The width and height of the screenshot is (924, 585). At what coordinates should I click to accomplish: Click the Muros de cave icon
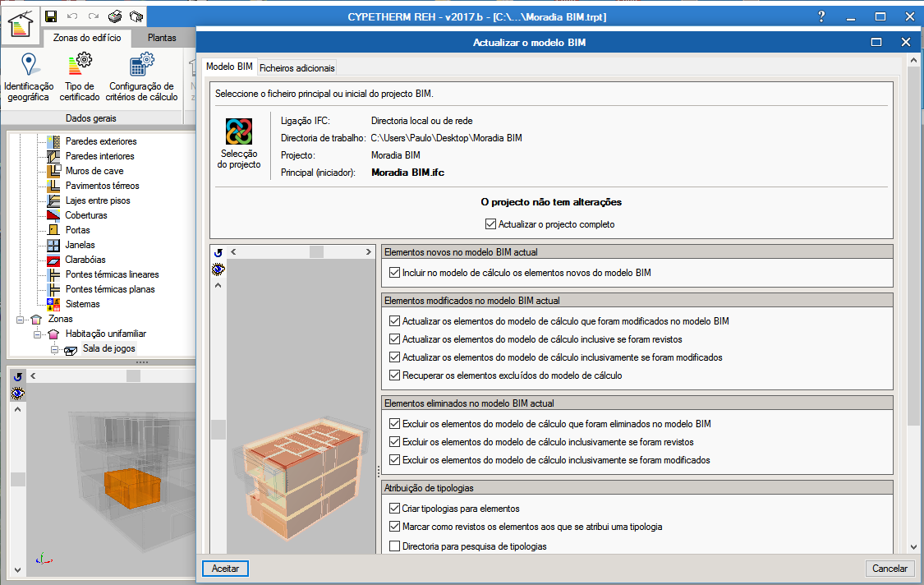pyautogui.click(x=53, y=170)
